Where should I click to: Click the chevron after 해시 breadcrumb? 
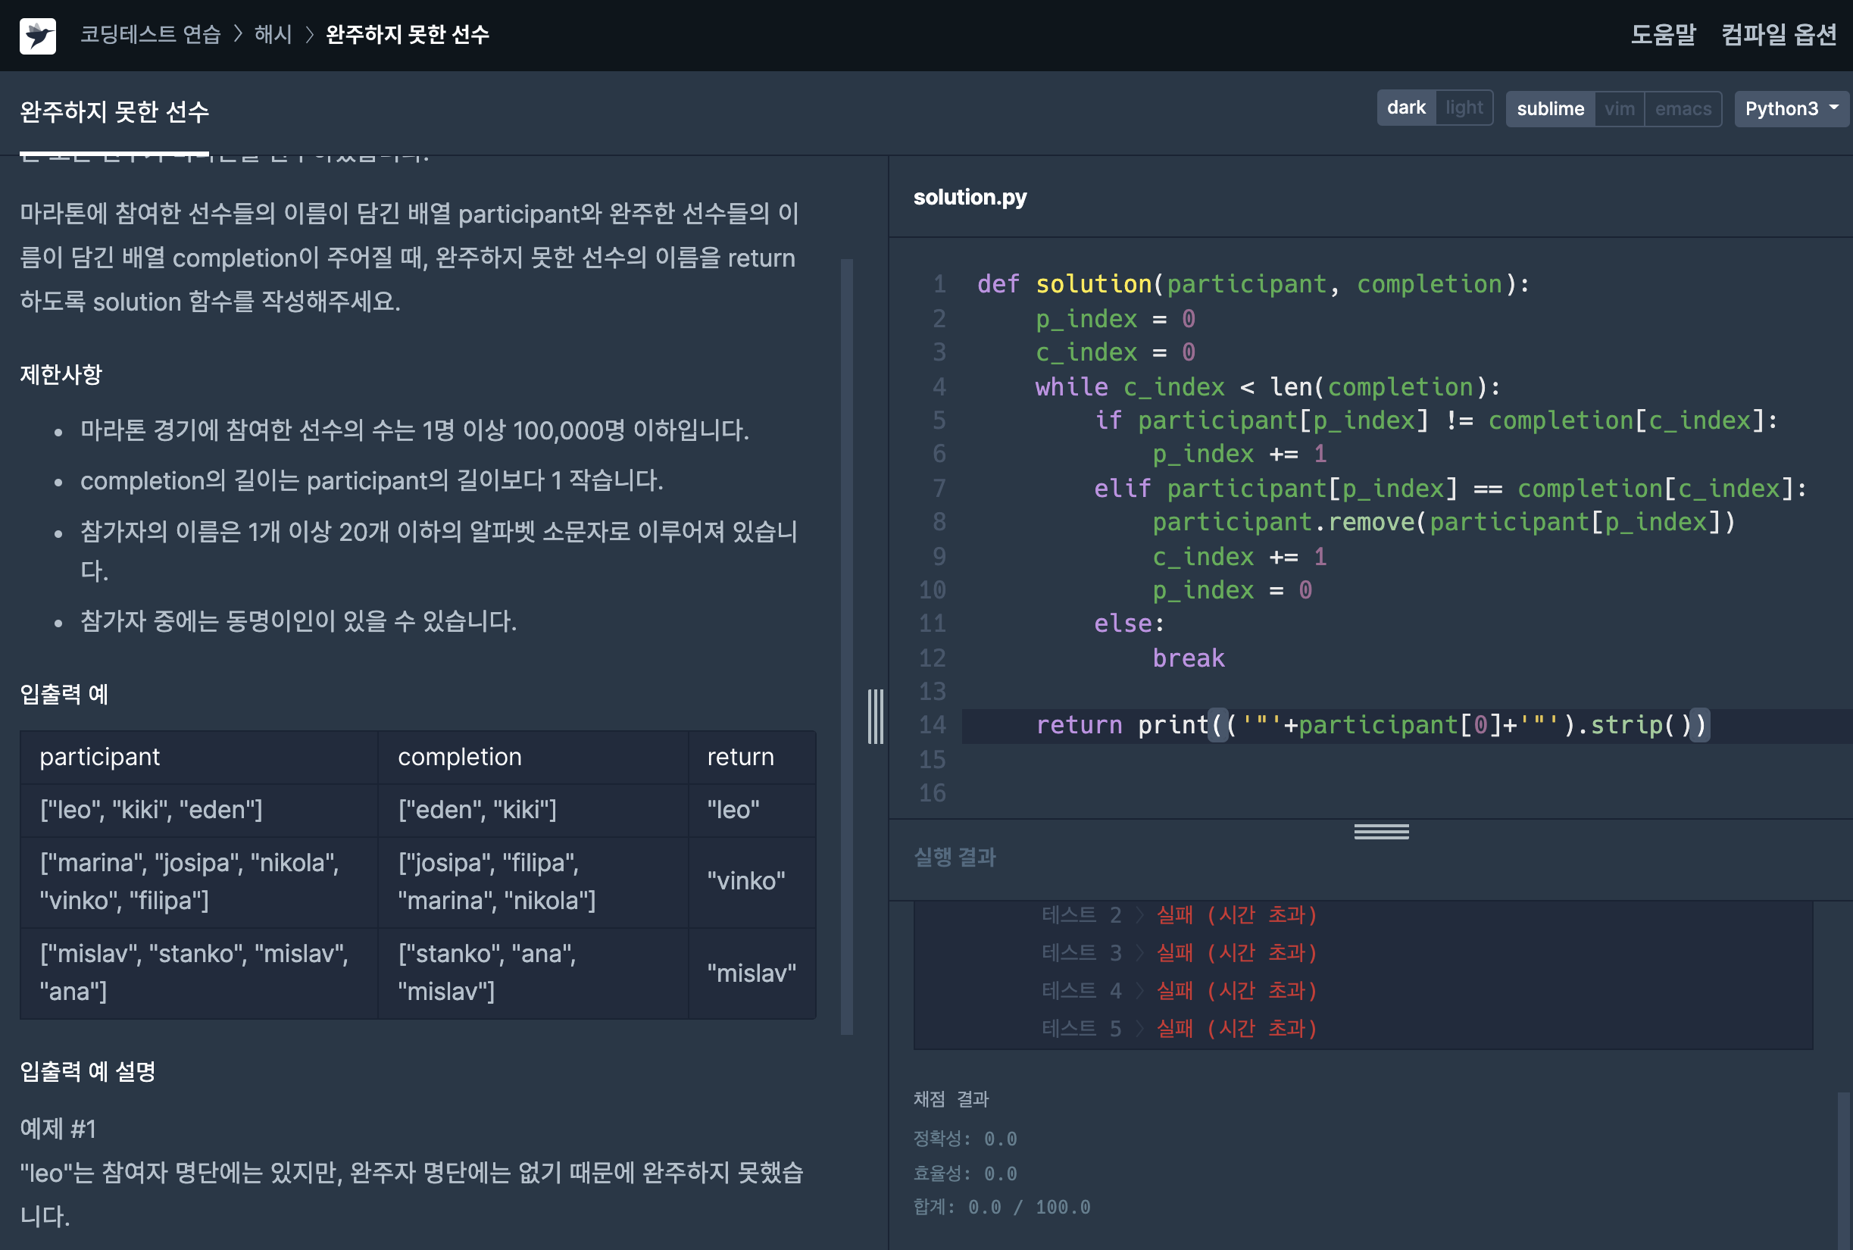[309, 35]
